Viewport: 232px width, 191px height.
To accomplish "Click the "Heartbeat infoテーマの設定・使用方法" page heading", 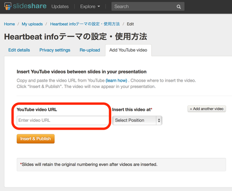I will [75, 37].
